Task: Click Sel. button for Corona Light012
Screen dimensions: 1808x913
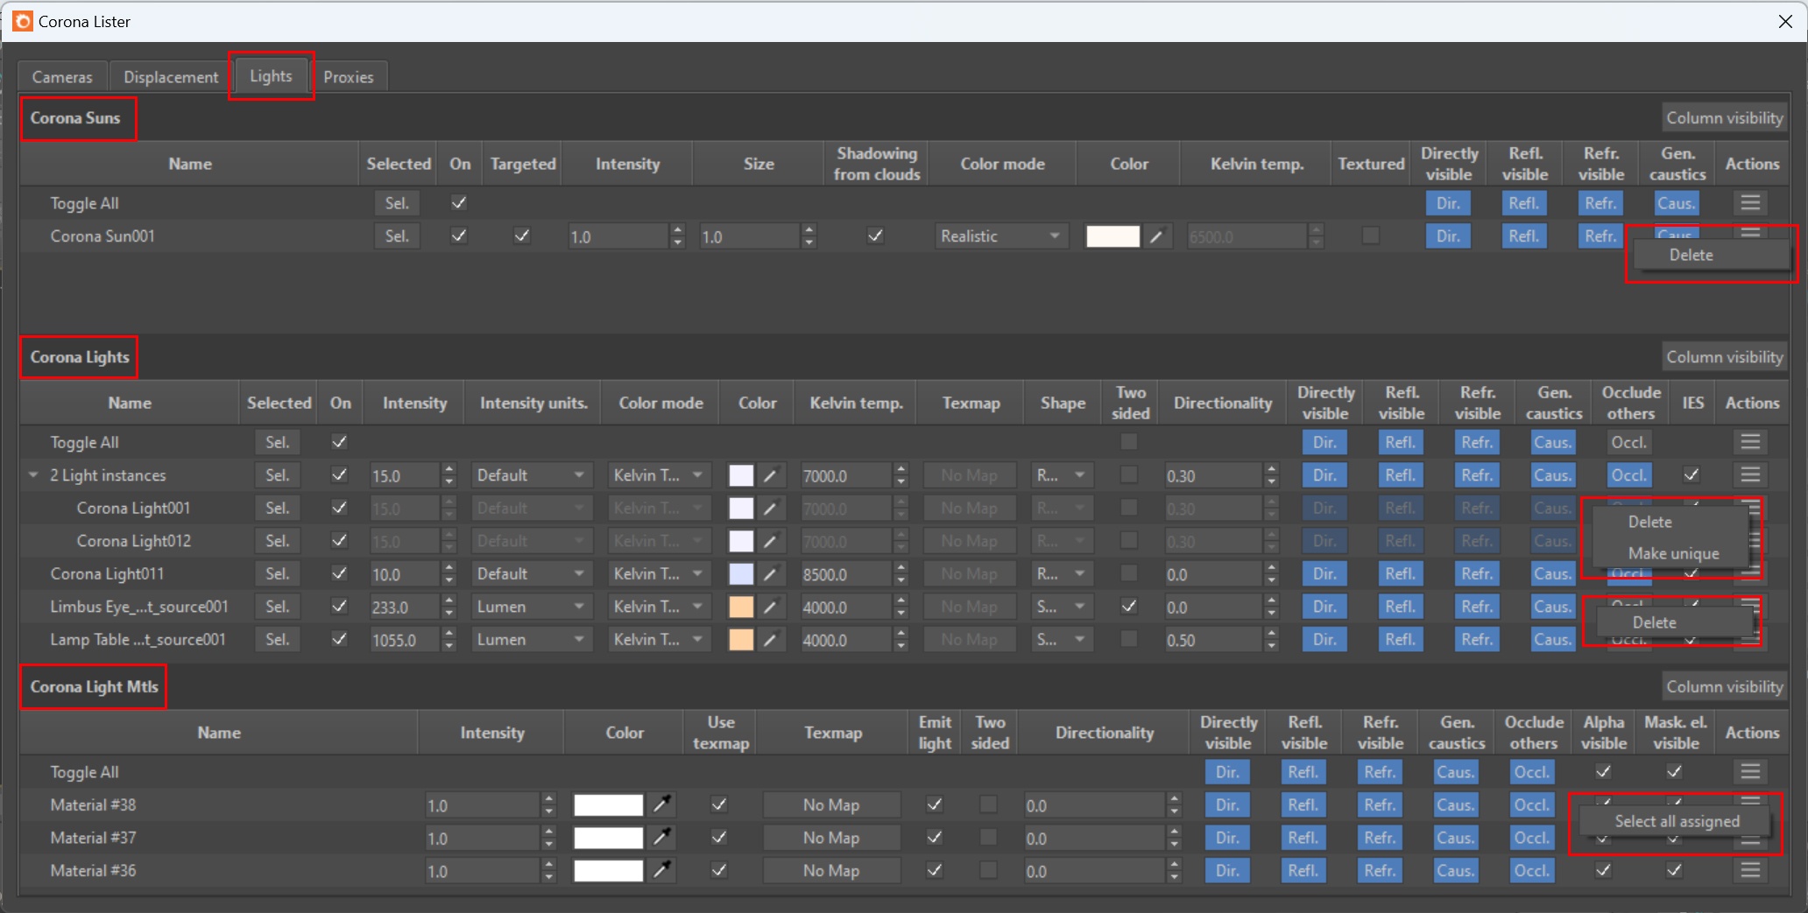Action: [x=278, y=541]
